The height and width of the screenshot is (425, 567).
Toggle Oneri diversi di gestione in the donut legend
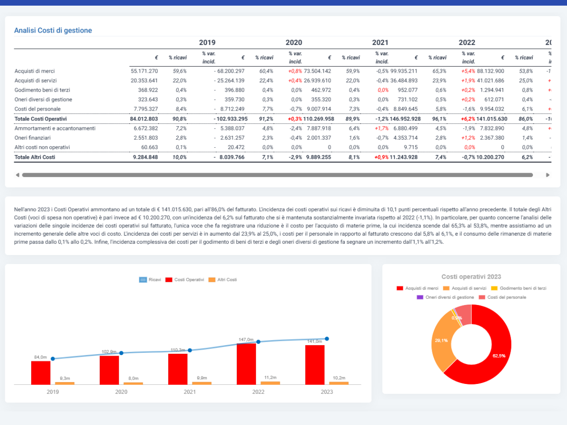(445, 297)
